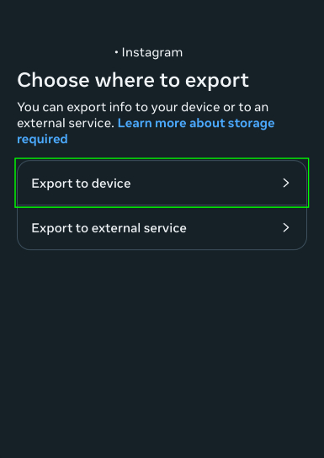
Task: Select the Instagram account label
Action: [x=151, y=52]
